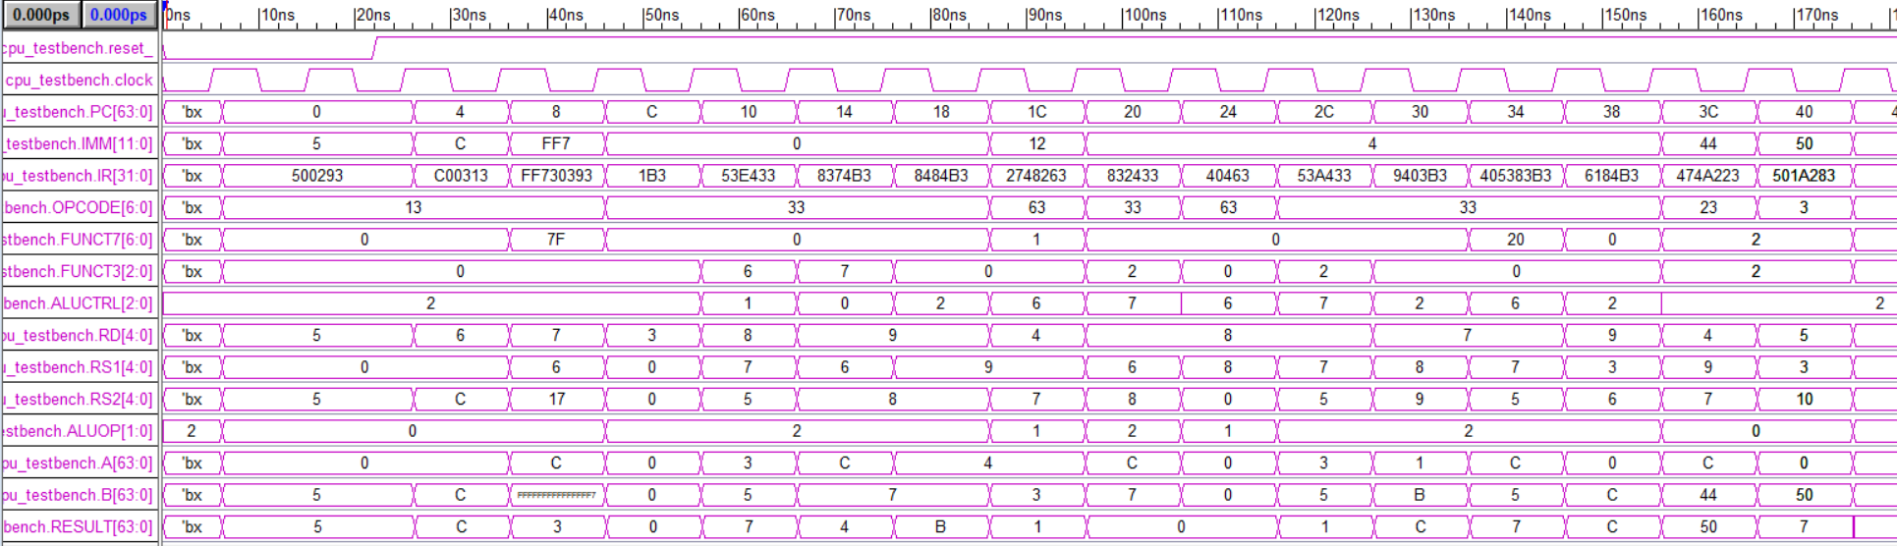Select the cpu_testbench.reset signal name
Viewport: 1897px width, 546px height.
coord(79,48)
